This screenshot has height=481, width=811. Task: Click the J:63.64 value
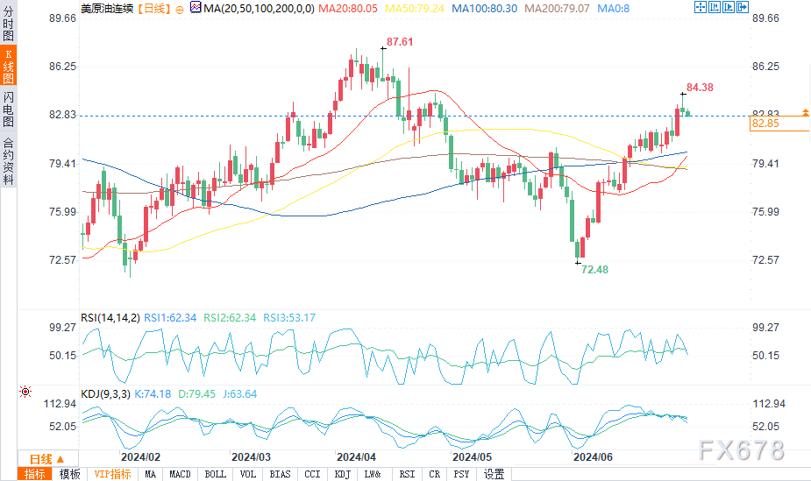tap(240, 393)
